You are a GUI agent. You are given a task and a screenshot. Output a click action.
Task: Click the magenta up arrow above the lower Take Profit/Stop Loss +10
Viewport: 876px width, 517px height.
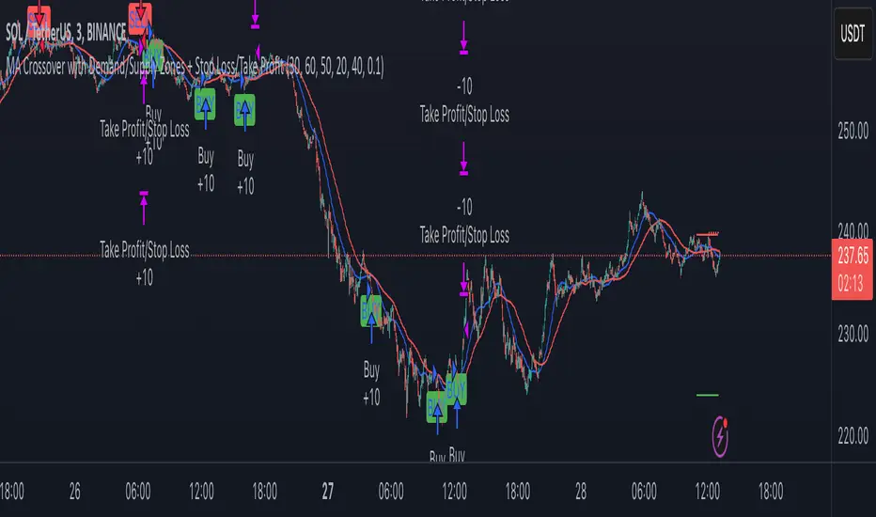144,208
